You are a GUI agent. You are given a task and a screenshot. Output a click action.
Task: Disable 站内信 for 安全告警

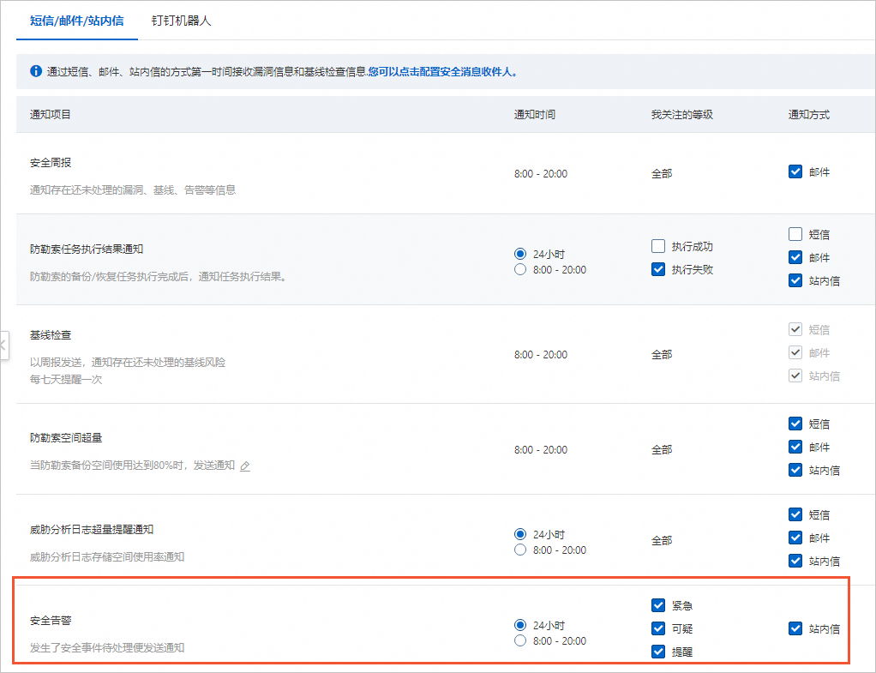tap(795, 628)
